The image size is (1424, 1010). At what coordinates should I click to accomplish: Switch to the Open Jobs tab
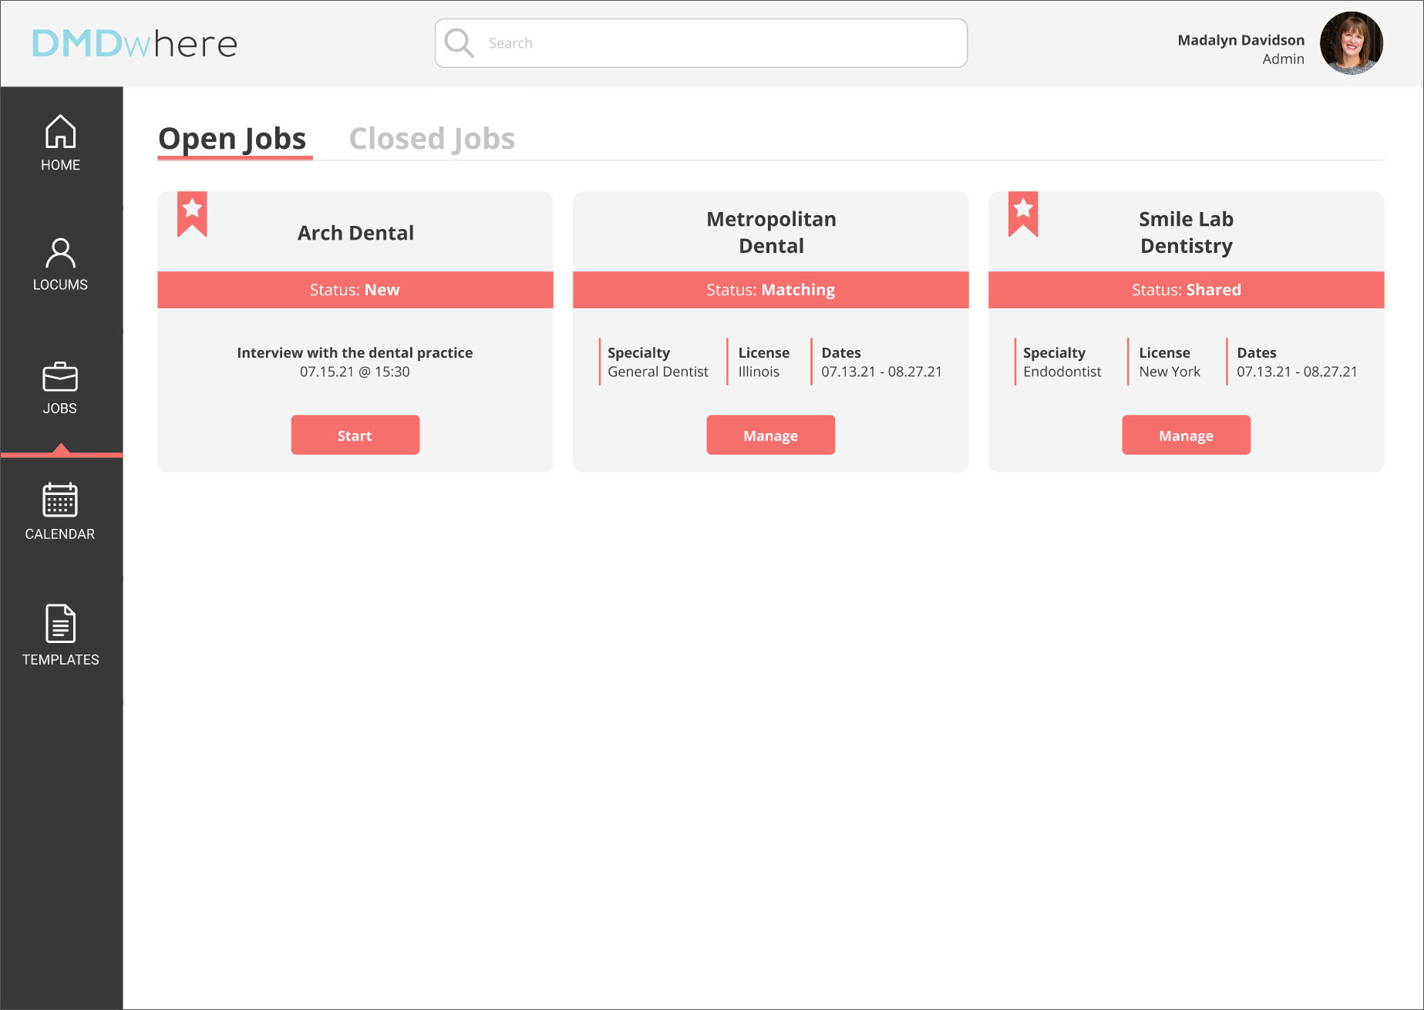232,139
